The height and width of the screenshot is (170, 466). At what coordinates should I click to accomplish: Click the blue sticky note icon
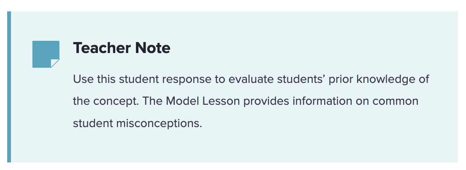point(46,54)
